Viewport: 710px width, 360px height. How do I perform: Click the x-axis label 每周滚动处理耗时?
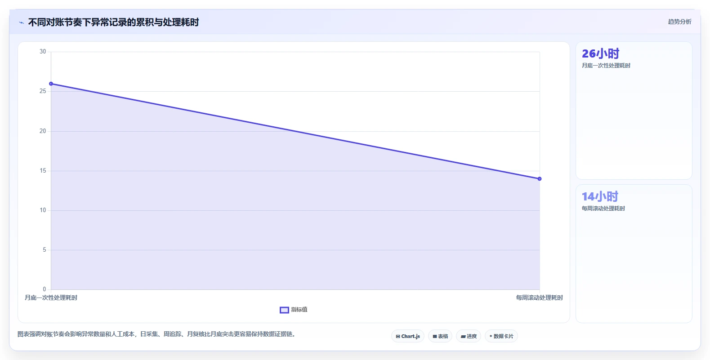539,298
